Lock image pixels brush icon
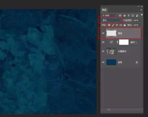Screen dimensions: 148x117 [x=113, y=25]
